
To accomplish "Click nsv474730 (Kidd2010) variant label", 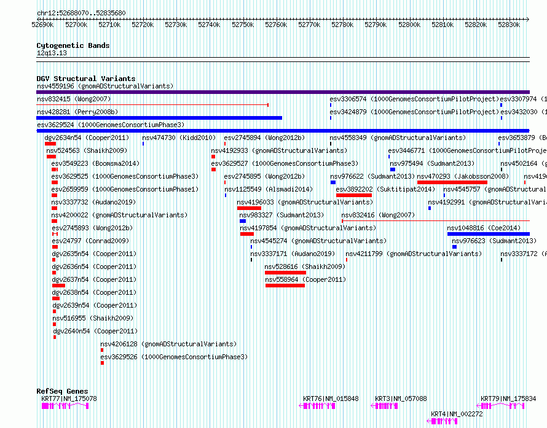I will pos(179,138).
